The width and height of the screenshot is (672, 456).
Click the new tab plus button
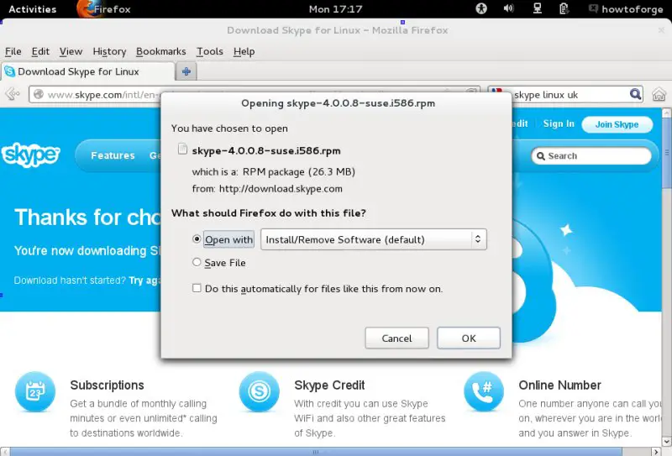coord(186,71)
